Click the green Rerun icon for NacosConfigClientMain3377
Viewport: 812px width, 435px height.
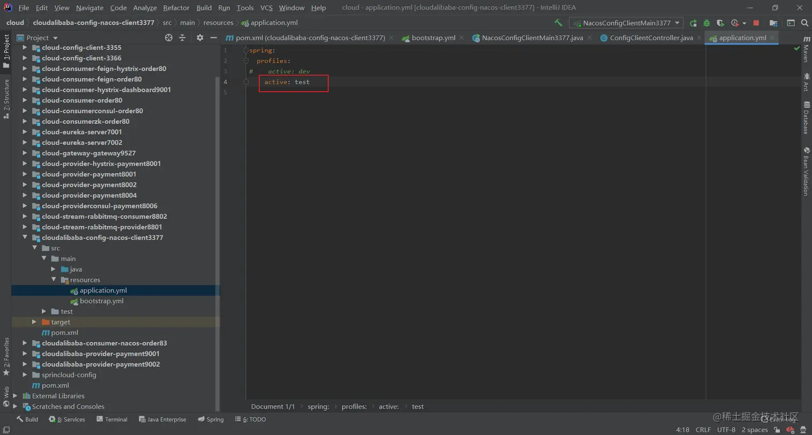point(693,23)
